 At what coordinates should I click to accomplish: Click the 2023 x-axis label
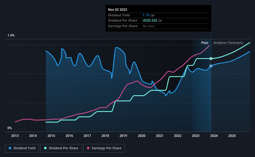(x=196, y=136)
